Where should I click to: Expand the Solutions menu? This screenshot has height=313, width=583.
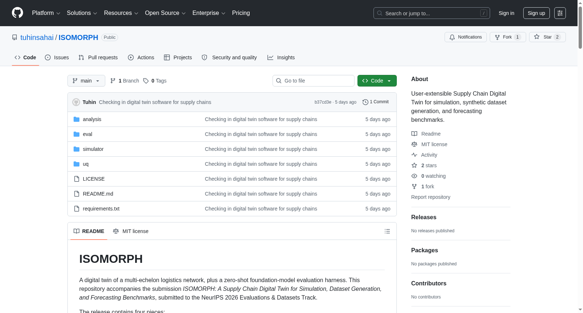point(82,13)
